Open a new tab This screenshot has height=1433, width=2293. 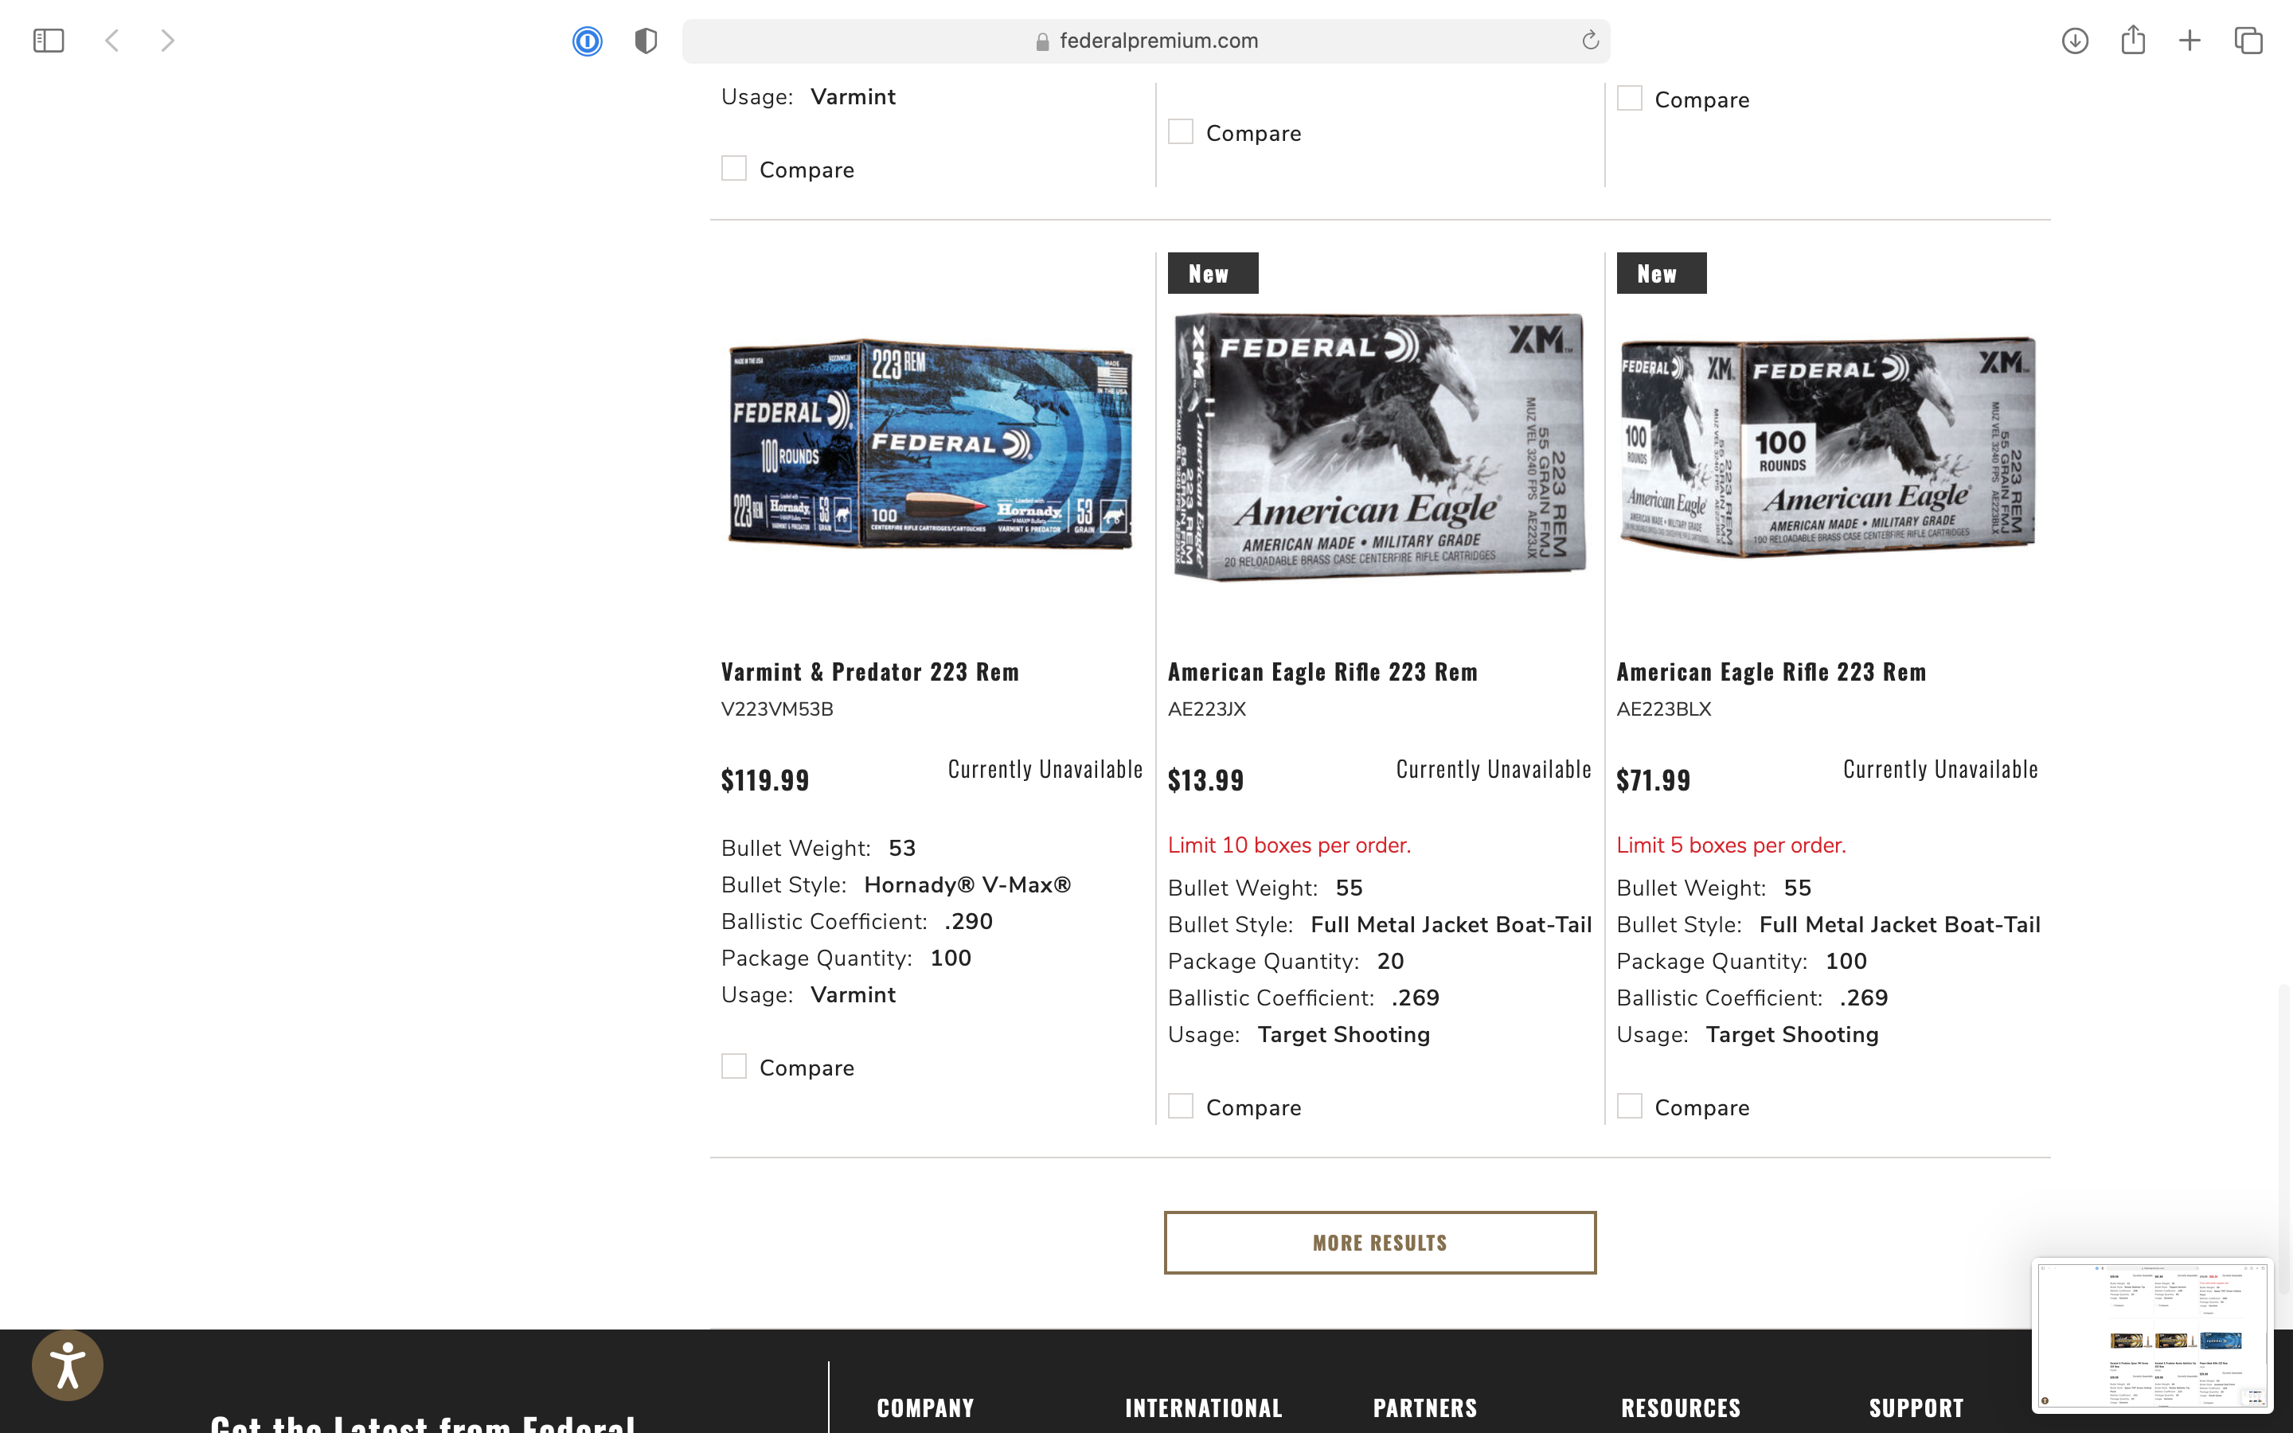(2189, 41)
